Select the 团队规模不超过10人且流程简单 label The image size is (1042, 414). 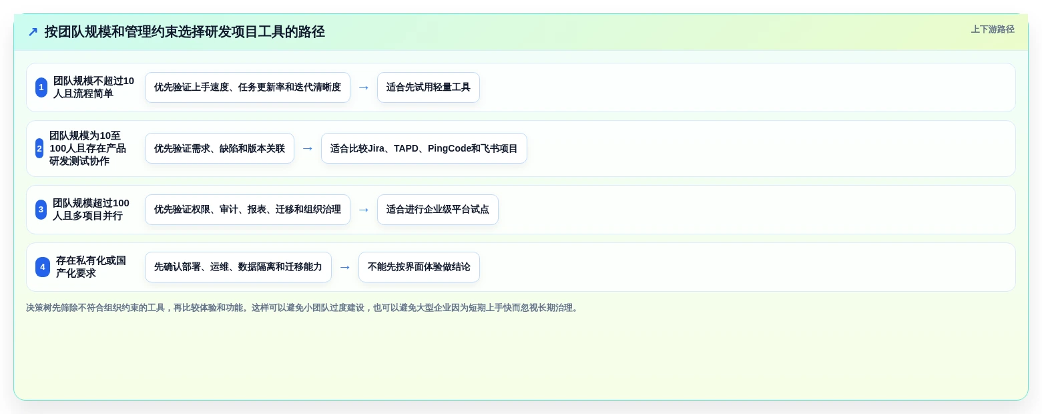pyautogui.click(x=93, y=87)
